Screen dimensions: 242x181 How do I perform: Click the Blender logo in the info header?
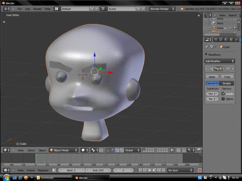182,9
